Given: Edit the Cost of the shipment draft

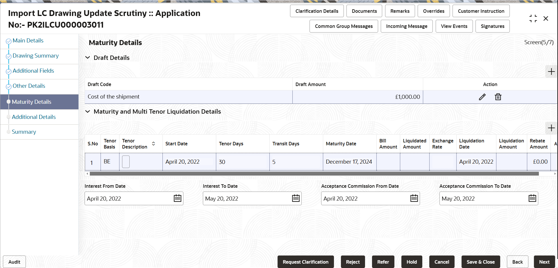Looking at the screenshot, I should click(x=482, y=97).
